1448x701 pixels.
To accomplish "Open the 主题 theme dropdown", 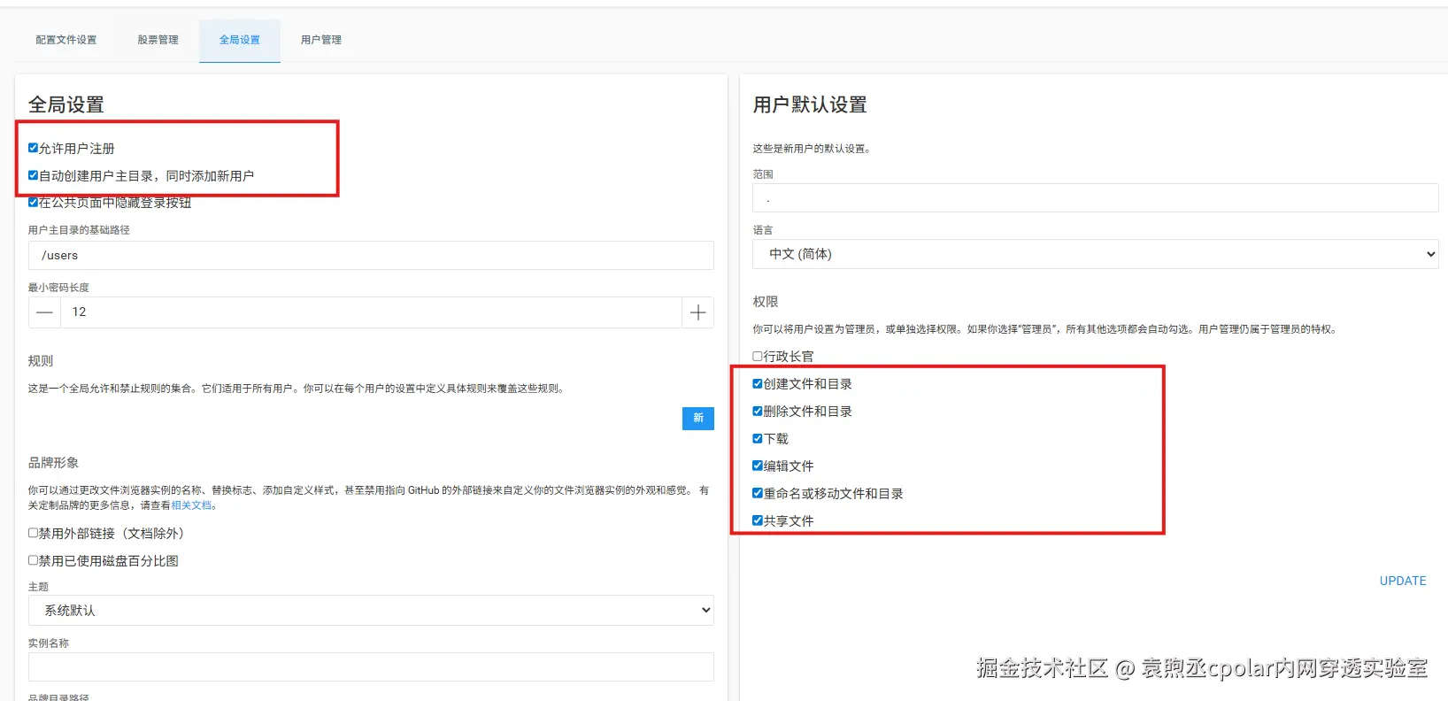I will pos(371,611).
